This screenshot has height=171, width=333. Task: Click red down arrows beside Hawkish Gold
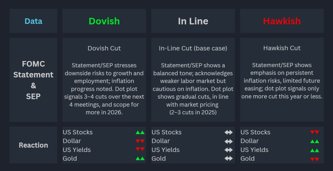click(x=315, y=159)
